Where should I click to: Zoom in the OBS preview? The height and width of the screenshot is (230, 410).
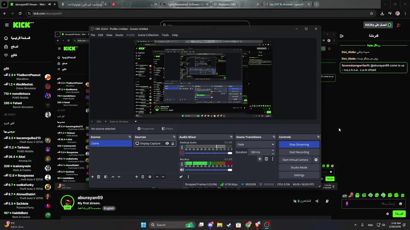point(106,121)
